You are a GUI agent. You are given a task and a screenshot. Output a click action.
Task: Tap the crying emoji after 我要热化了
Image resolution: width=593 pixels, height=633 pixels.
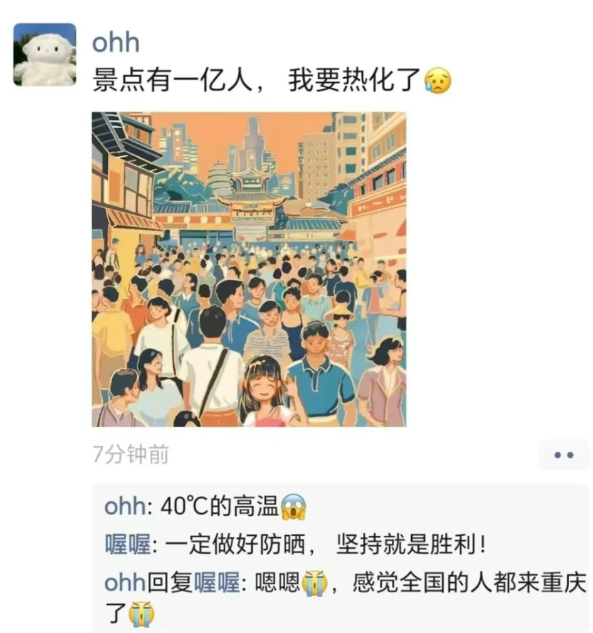coord(438,81)
